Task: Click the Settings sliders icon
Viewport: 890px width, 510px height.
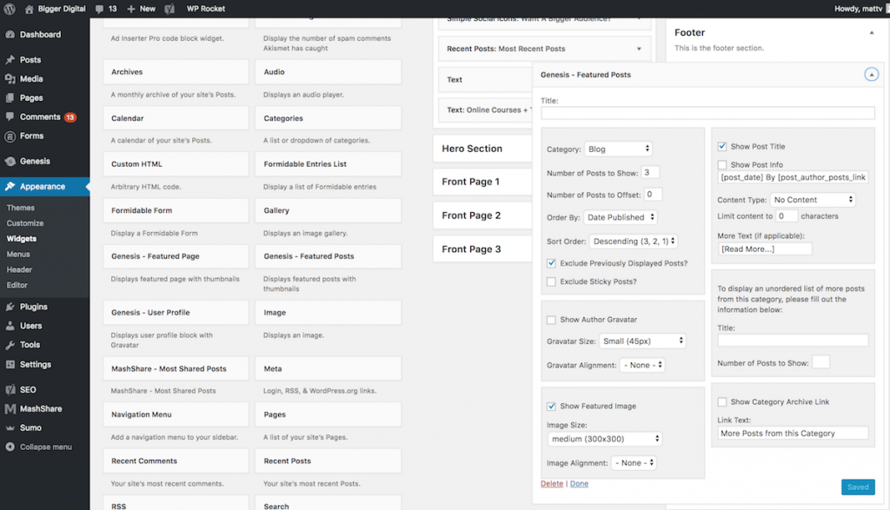Action: (x=10, y=364)
